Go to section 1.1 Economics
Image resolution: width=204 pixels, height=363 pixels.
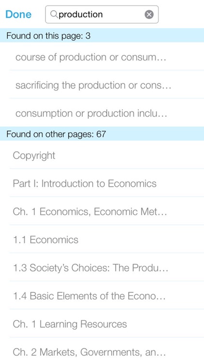pos(107,240)
